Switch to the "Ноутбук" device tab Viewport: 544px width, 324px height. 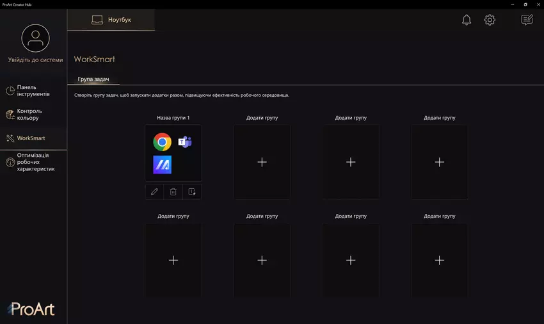pos(111,20)
